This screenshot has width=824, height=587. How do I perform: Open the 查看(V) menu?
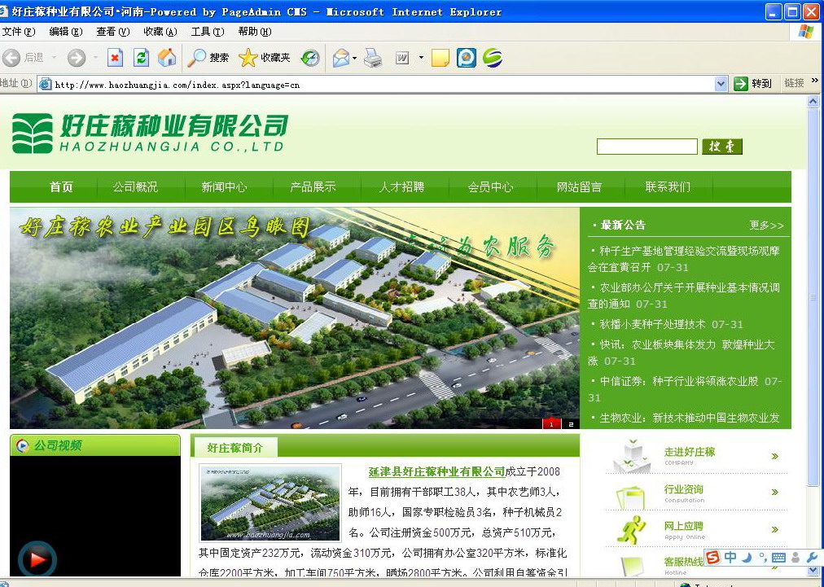113,32
